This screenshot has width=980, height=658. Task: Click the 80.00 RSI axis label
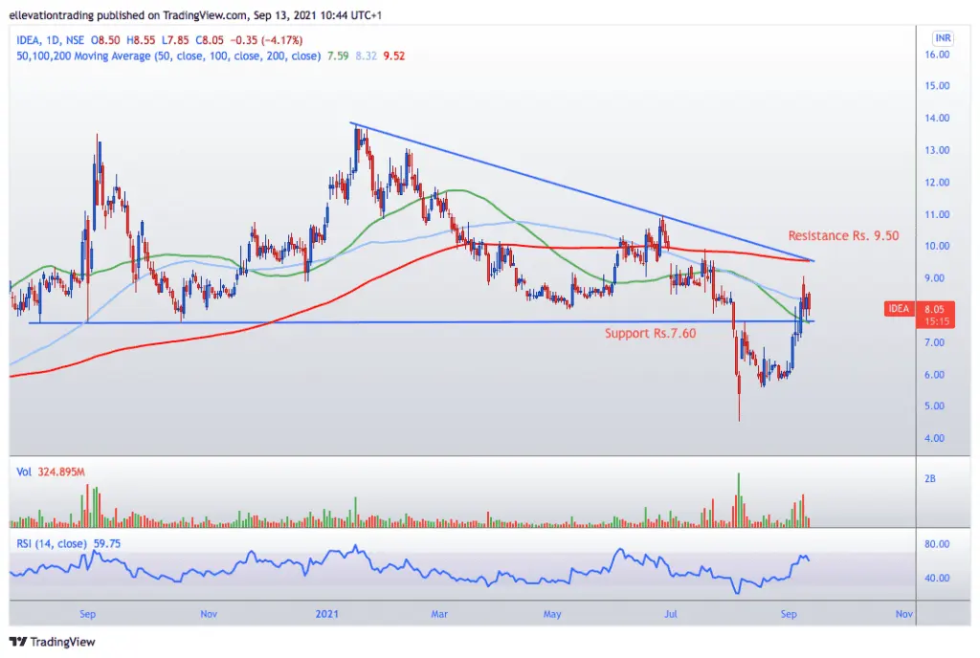[x=937, y=544]
